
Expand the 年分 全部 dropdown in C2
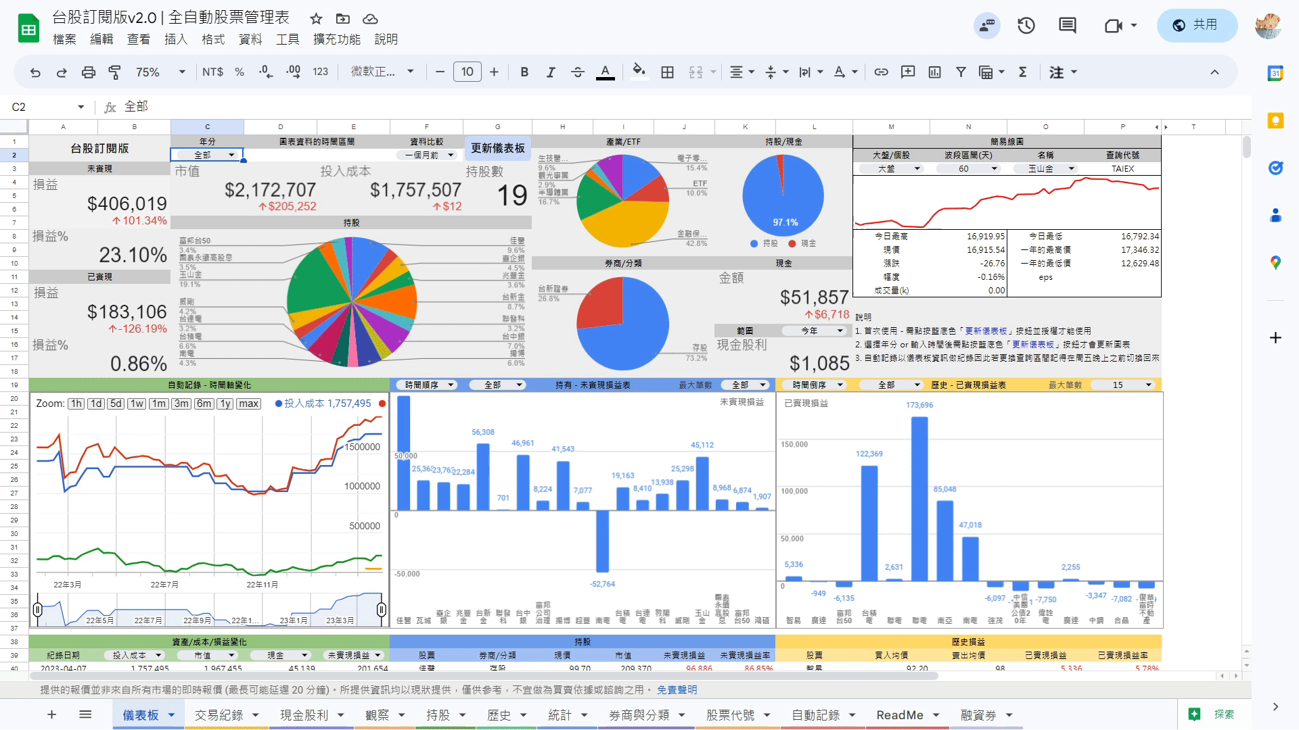tap(231, 155)
